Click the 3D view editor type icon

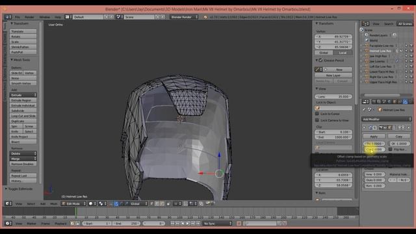8,203
